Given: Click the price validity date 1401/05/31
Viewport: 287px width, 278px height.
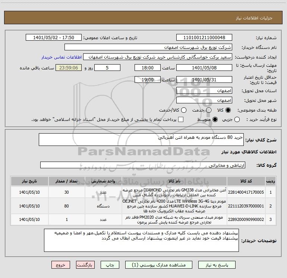Looking at the screenshot, I should coord(204,79).
